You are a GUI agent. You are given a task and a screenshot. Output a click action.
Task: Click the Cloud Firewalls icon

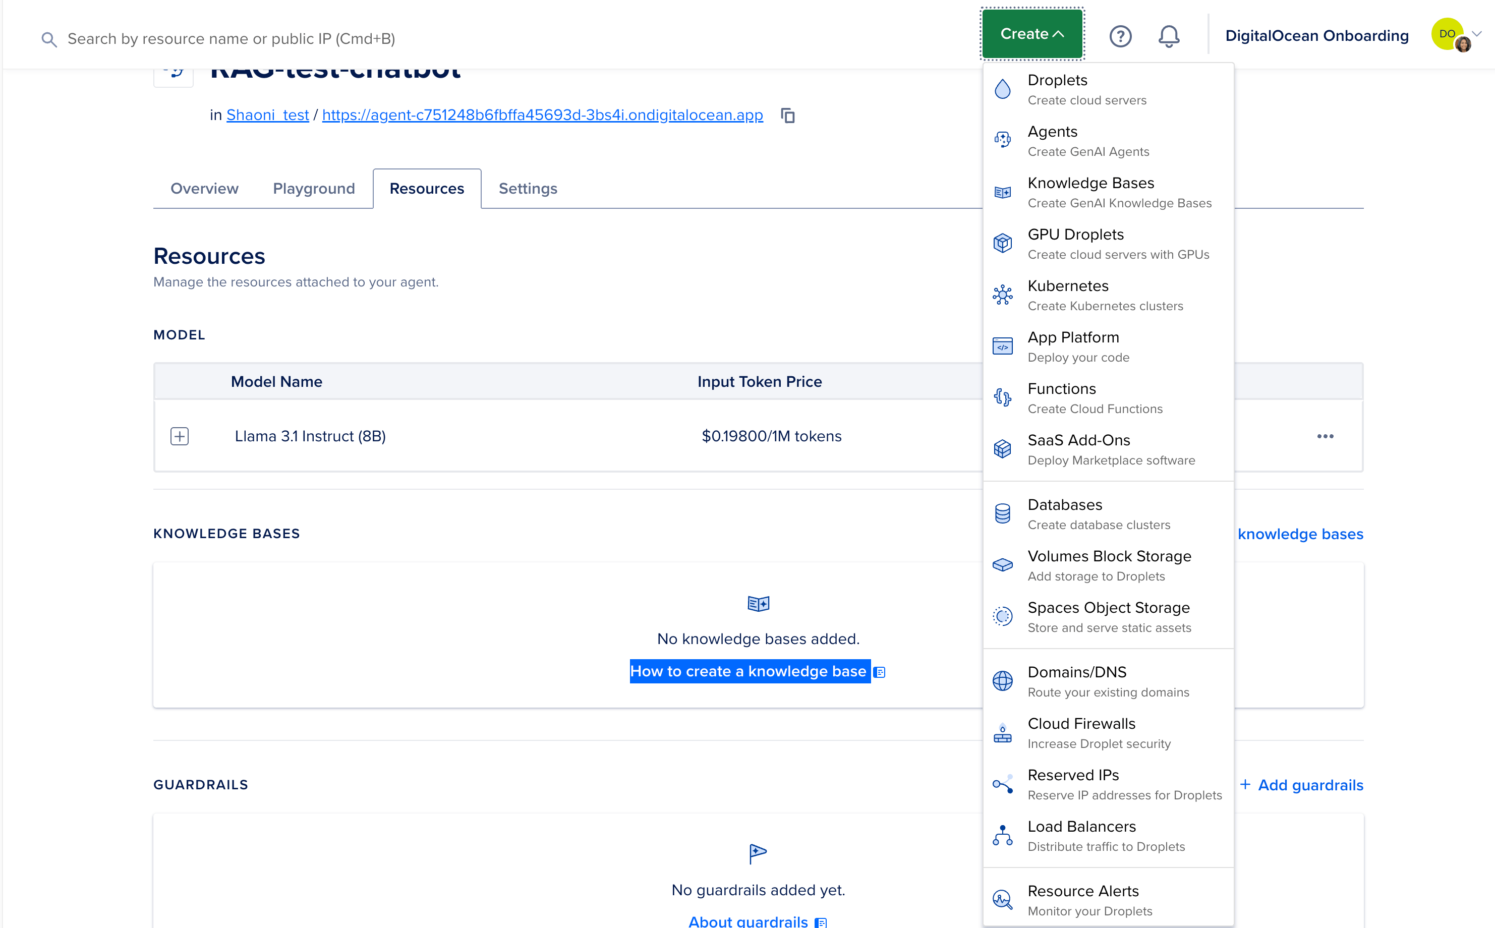tap(1002, 733)
